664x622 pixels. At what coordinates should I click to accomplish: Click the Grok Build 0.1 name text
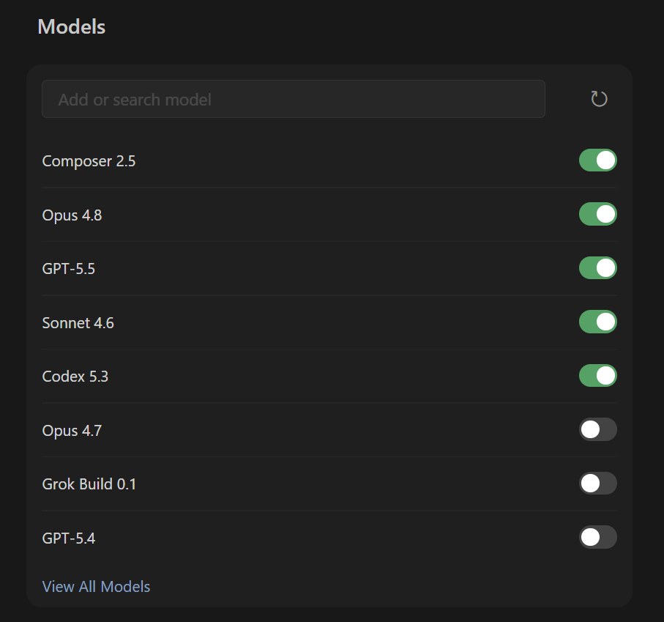click(89, 484)
